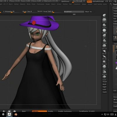This screenshot has height=117, width=117.
Task: Select the Flatten brush icon
Action: pyautogui.click(x=104, y=25)
